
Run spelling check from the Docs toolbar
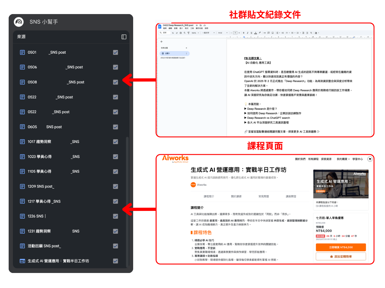pyautogui.click(x=184, y=33)
